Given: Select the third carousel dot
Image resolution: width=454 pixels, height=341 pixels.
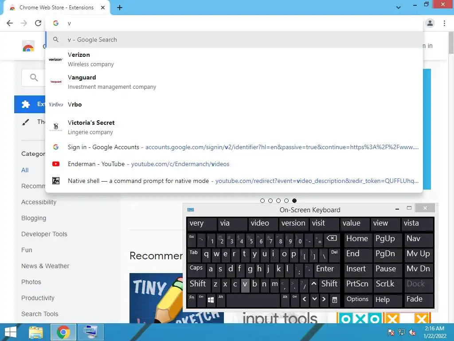Looking at the screenshot, I should pyautogui.click(x=278, y=201).
